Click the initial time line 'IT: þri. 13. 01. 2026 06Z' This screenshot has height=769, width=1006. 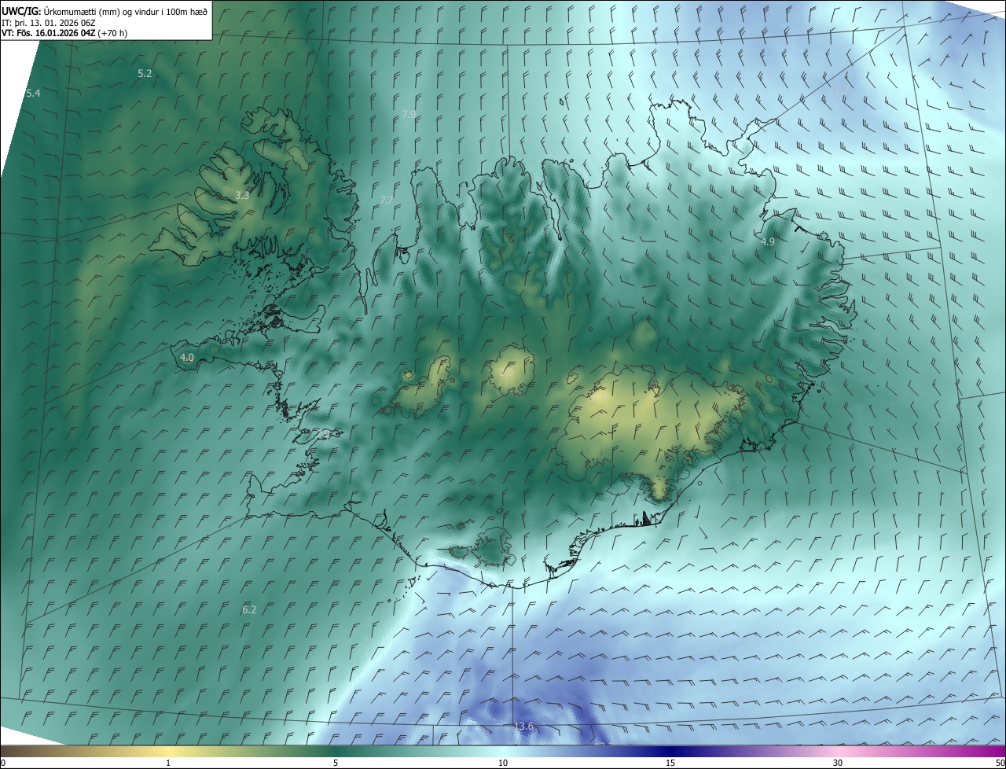click(x=49, y=22)
